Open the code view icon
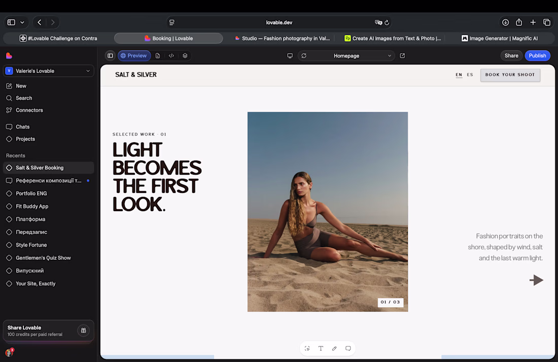 171,56
